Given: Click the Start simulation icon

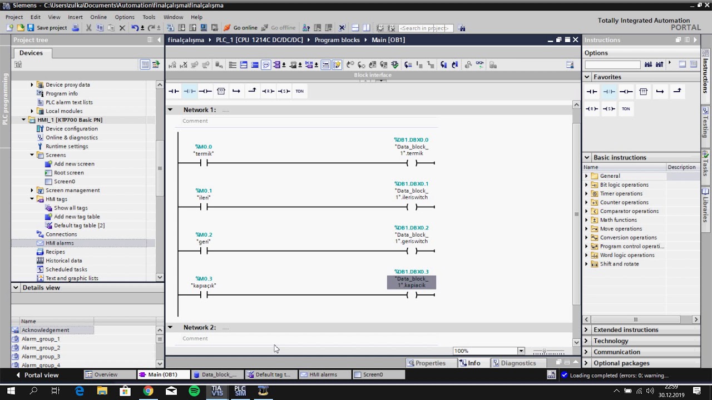Looking at the screenshot, I should pos(203,28).
